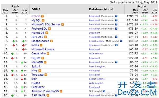Open the SAP HANA link
159x98 pixels.
(38, 95)
